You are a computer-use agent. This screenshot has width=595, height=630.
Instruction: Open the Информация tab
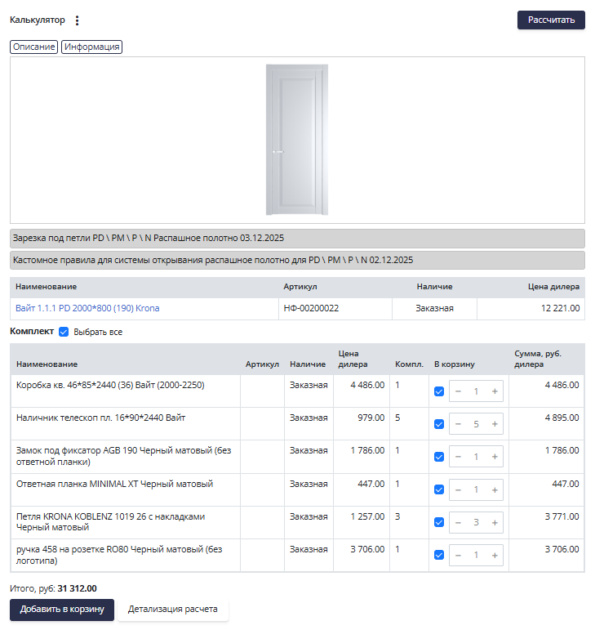[91, 47]
